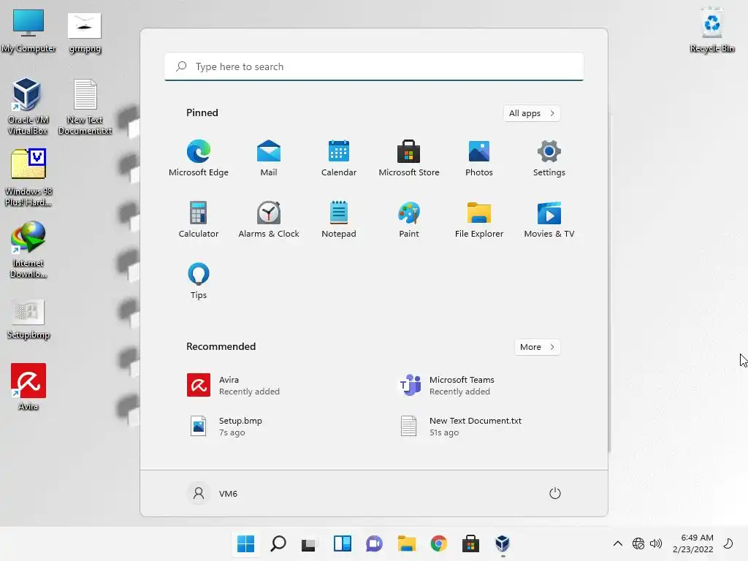Open the pinned Calendar app

[x=339, y=159]
